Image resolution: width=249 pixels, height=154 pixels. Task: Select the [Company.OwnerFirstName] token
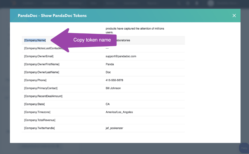pos(42,64)
